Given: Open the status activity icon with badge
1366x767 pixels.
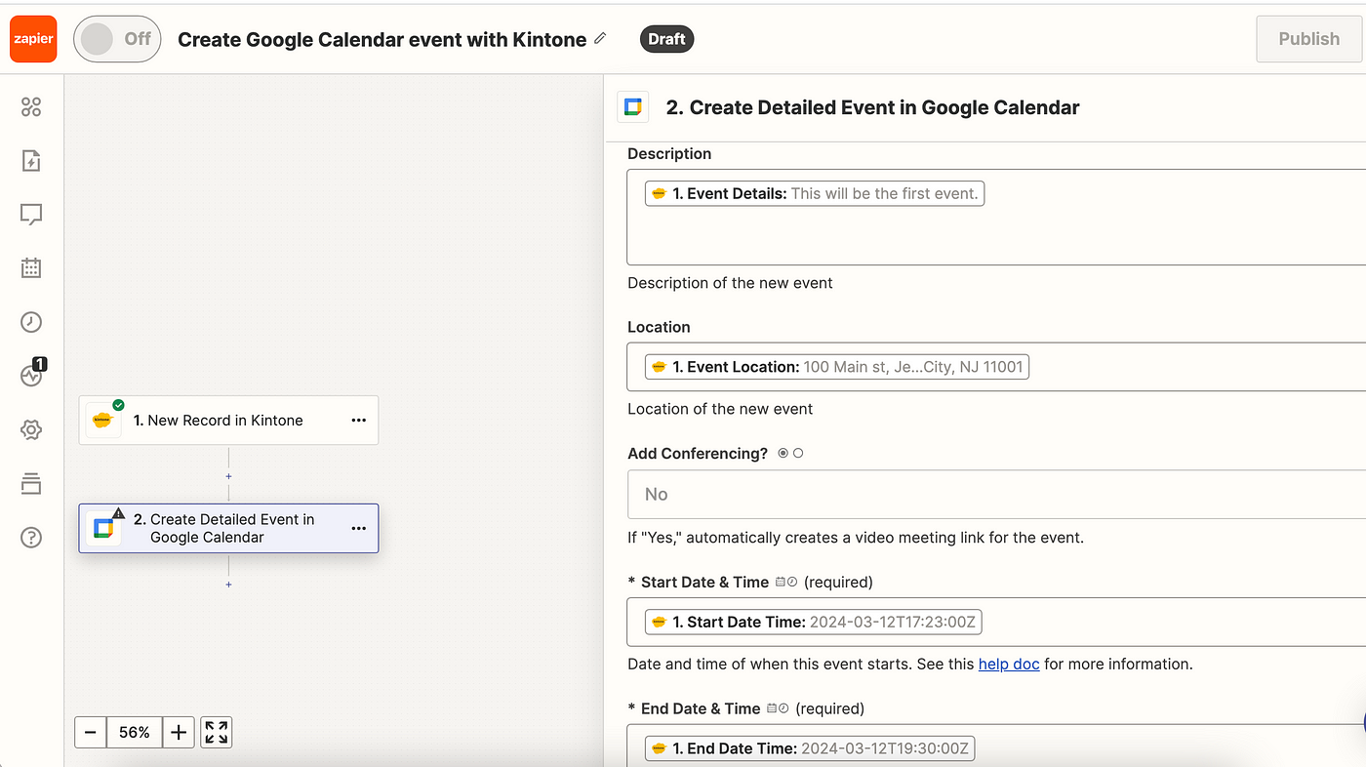Looking at the screenshot, I should (x=31, y=375).
